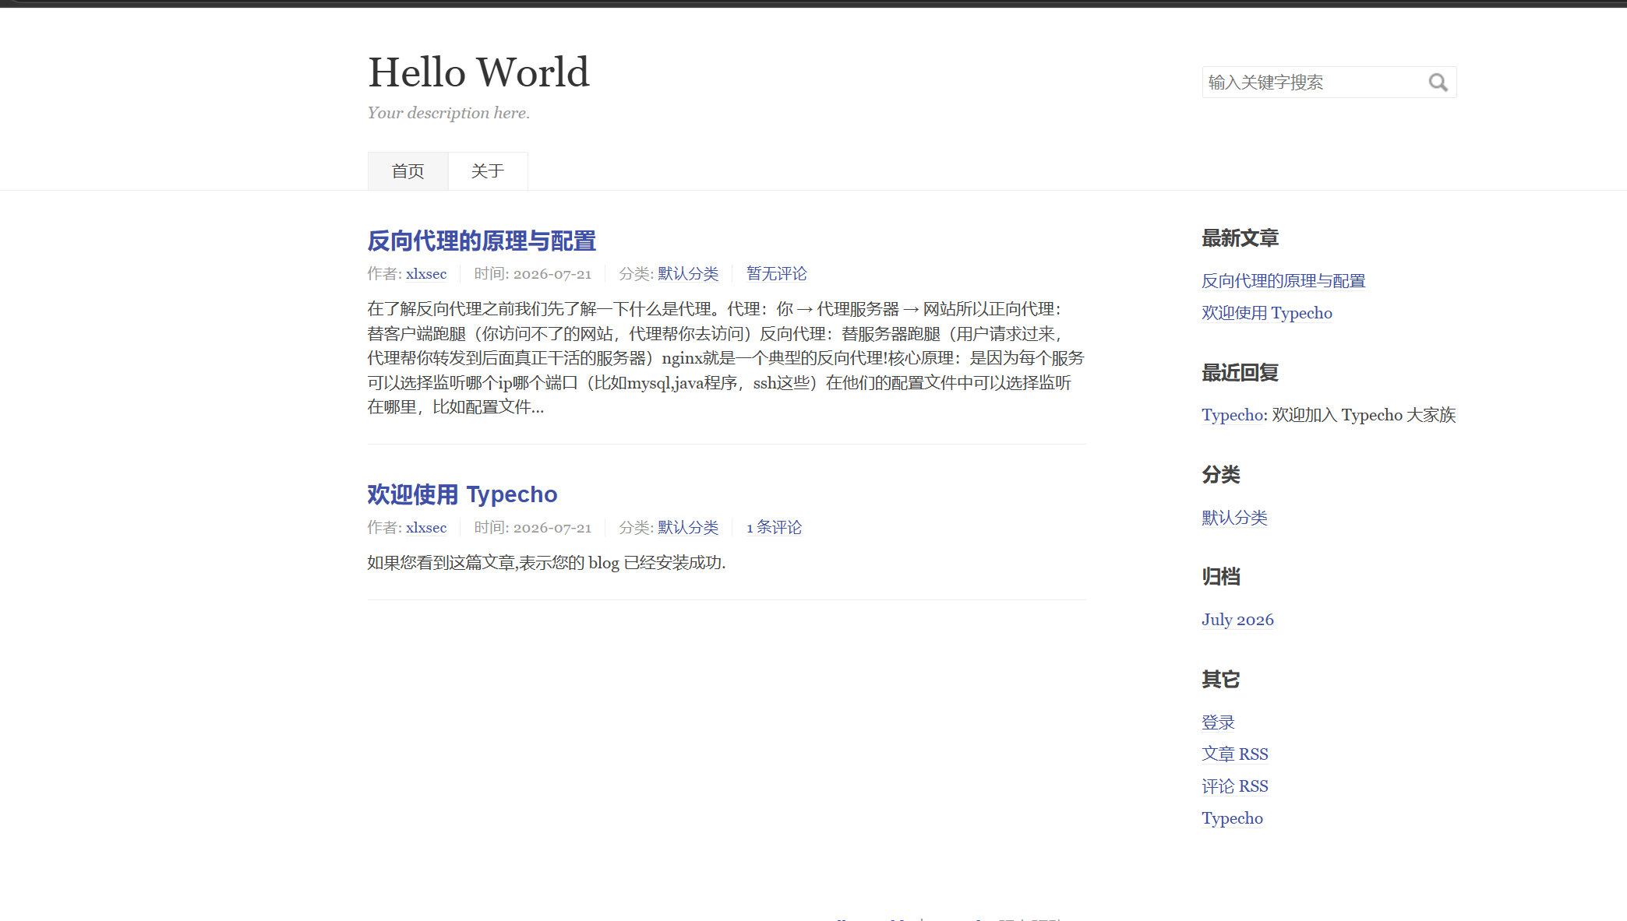Open 默认分类 category of reverse proxy post
The height and width of the screenshot is (921, 1627).
click(x=688, y=274)
